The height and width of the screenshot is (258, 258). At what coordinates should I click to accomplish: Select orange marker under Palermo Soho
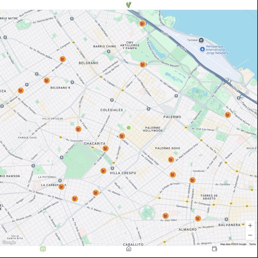(171, 160)
